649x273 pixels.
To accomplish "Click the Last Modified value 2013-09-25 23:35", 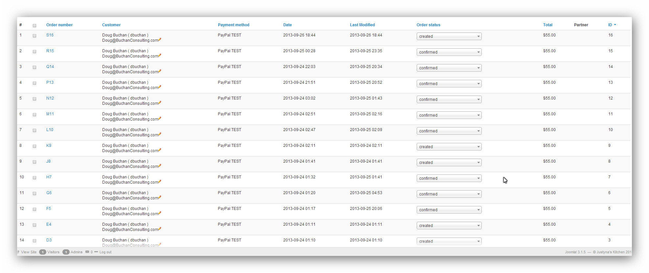I will tap(366, 51).
